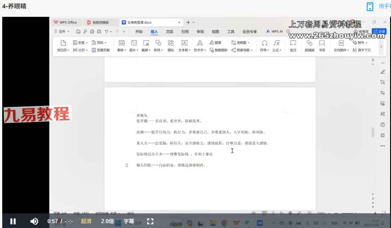Viewport: 391px width, 228px height.
Task: Open the 流程图 flowchart dropdown
Action: (241, 43)
